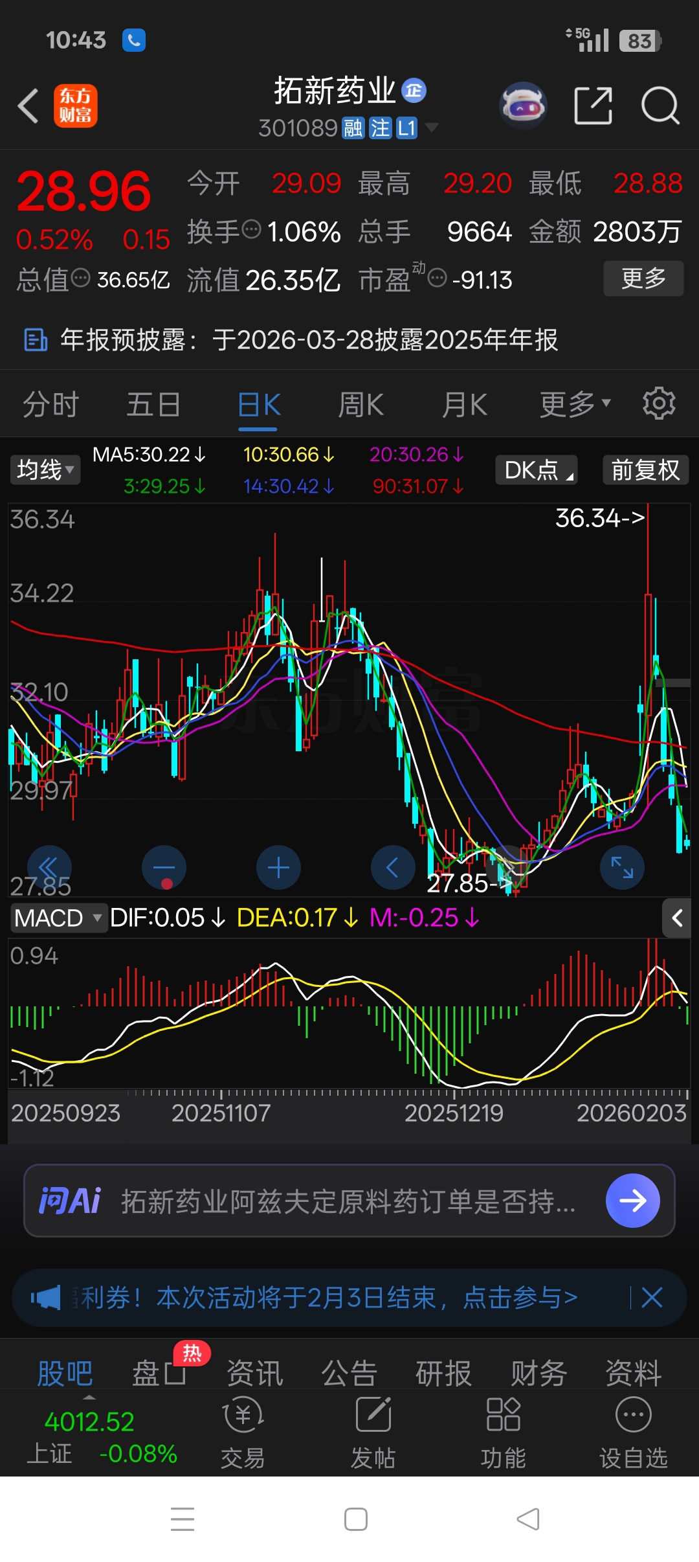
Task: Open the 东方财富 logo home
Action: point(75,106)
